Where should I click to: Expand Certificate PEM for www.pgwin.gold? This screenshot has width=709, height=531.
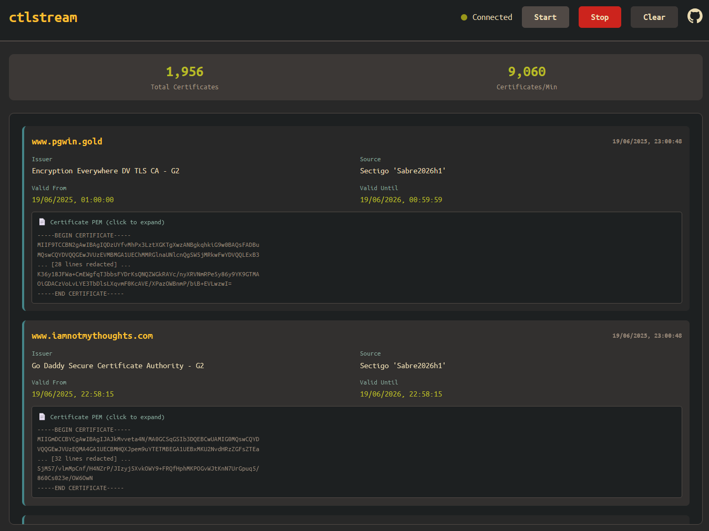(107, 222)
